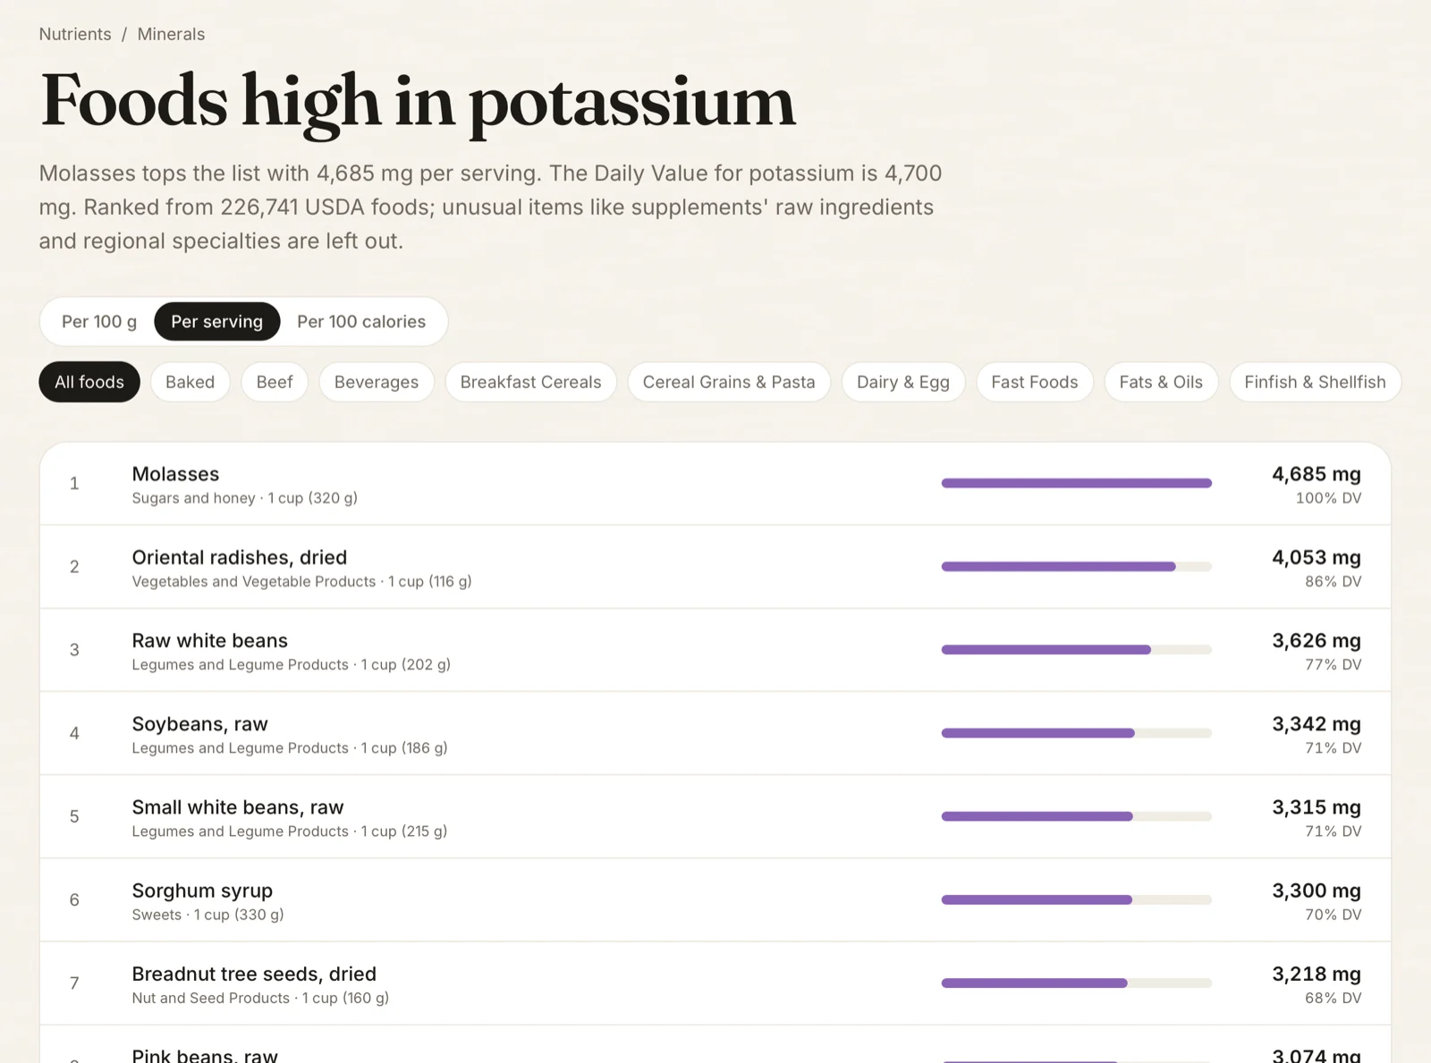Click the "86% DV" label

click(x=1333, y=581)
